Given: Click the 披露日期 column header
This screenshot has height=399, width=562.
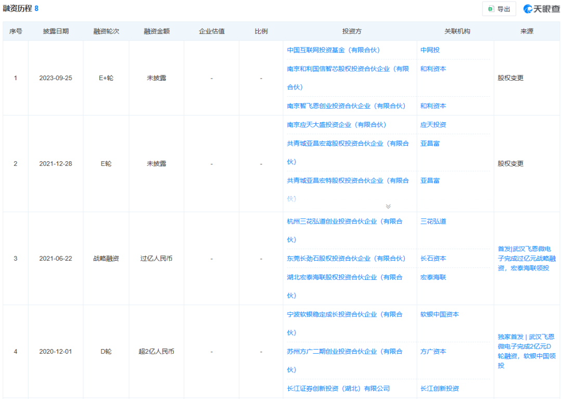Looking at the screenshot, I should click(56, 31).
